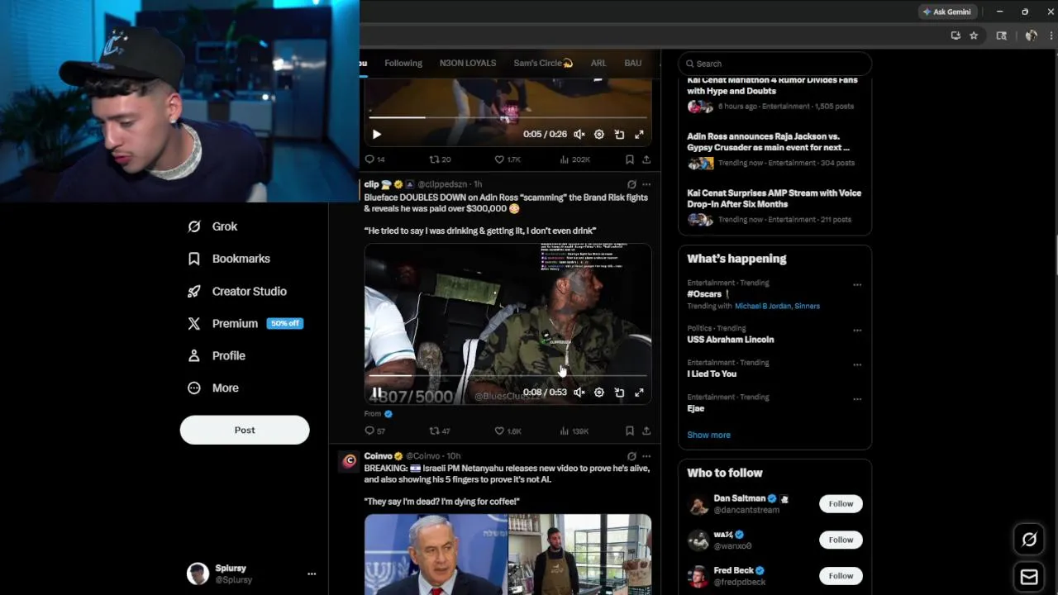Open settings gear on Blueface video
Image resolution: width=1058 pixels, height=595 pixels.
click(x=599, y=393)
